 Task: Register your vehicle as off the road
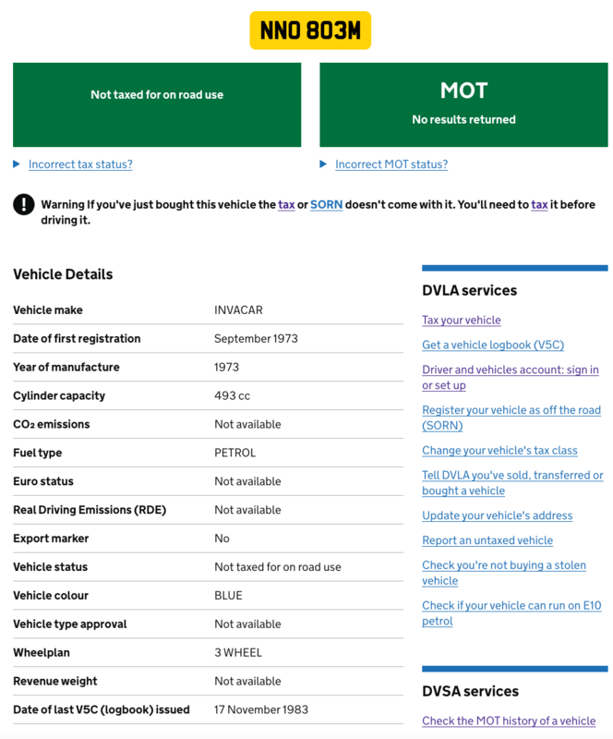tap(511, 410)
